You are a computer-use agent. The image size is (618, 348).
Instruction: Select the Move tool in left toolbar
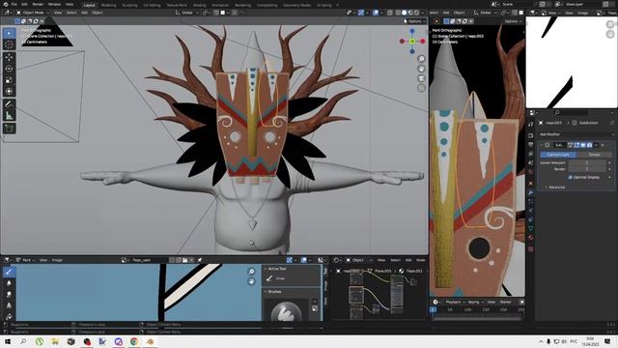pos(9,58)
